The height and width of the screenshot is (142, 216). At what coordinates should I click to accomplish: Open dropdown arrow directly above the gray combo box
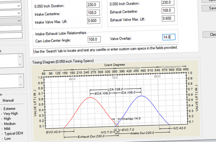click(19, 13)
